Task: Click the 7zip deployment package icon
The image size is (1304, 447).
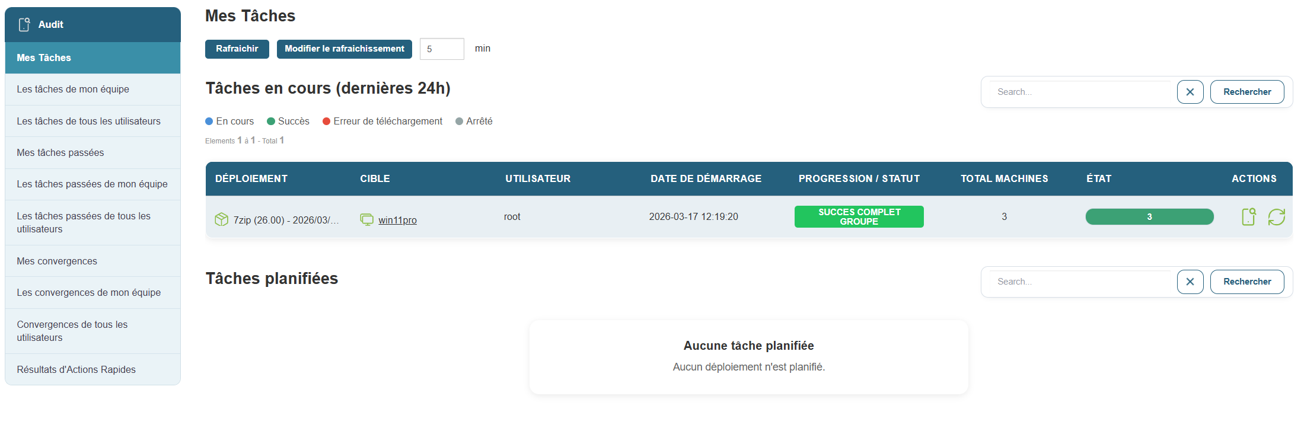Action: click(221, 219)
